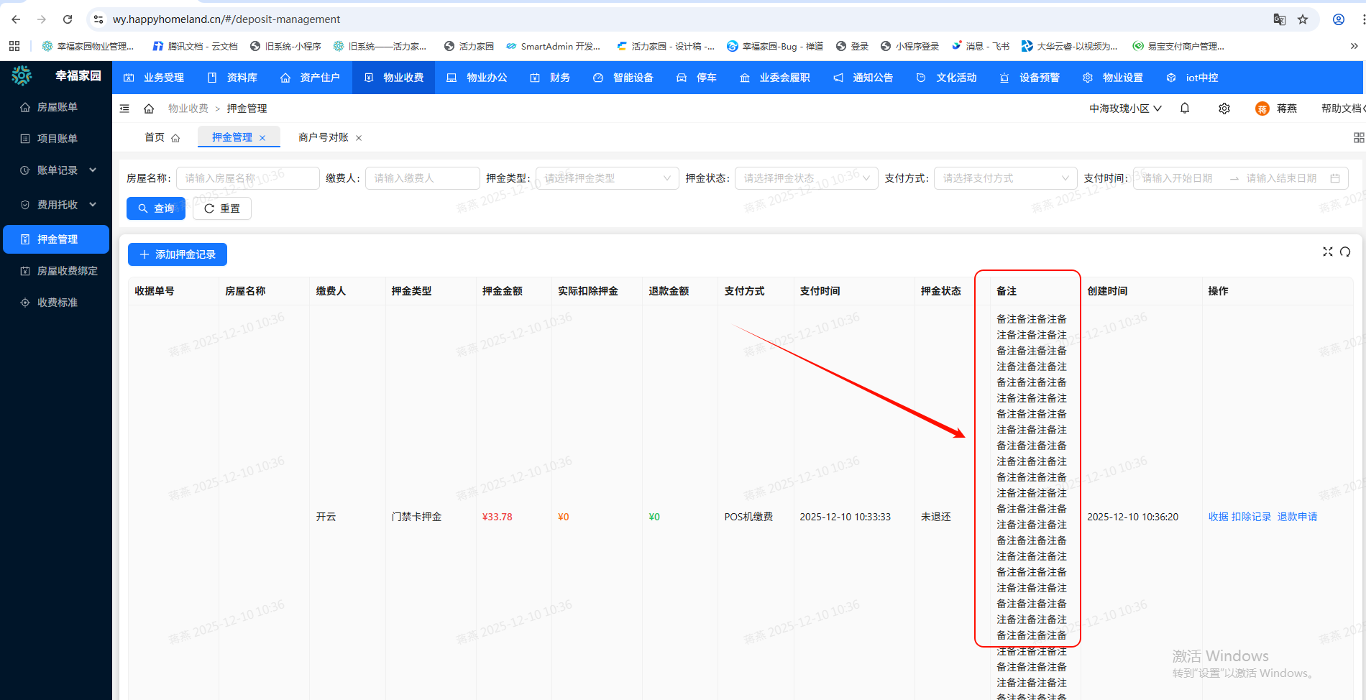Open the 押金类型 dropdown
Image resolution: width=1366 pixels, height=700 pixels.
pos(607,178)
